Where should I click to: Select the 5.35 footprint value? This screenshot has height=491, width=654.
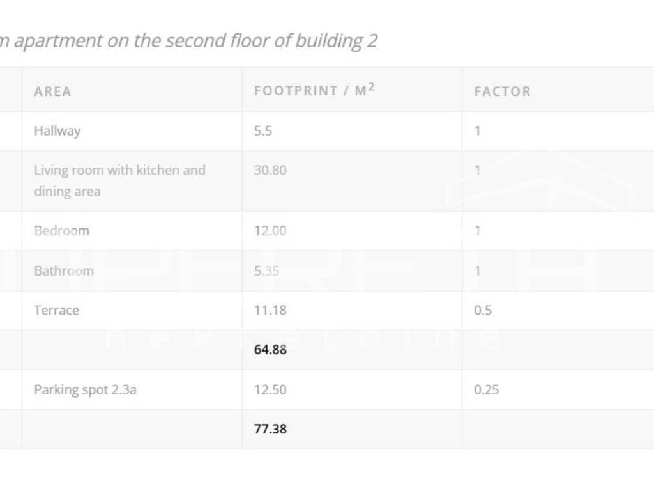coord(266,270)
